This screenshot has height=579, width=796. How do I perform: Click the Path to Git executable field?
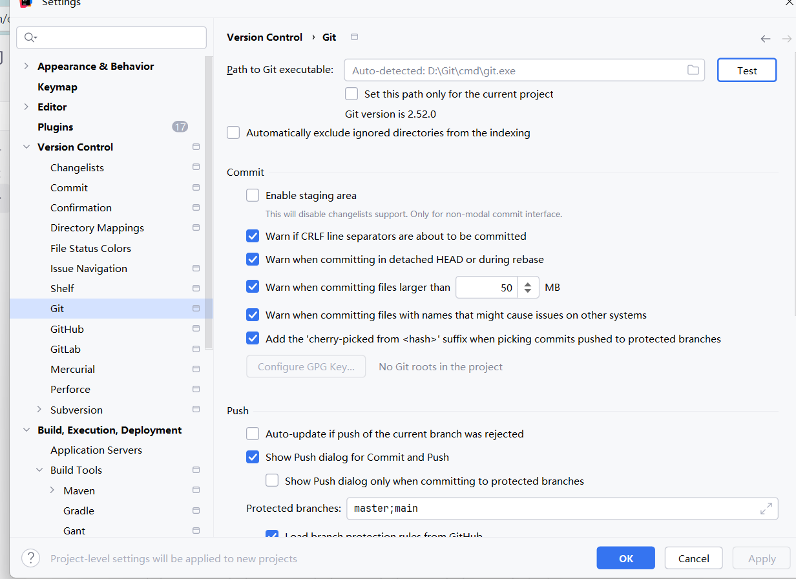(x=524, y=70)
